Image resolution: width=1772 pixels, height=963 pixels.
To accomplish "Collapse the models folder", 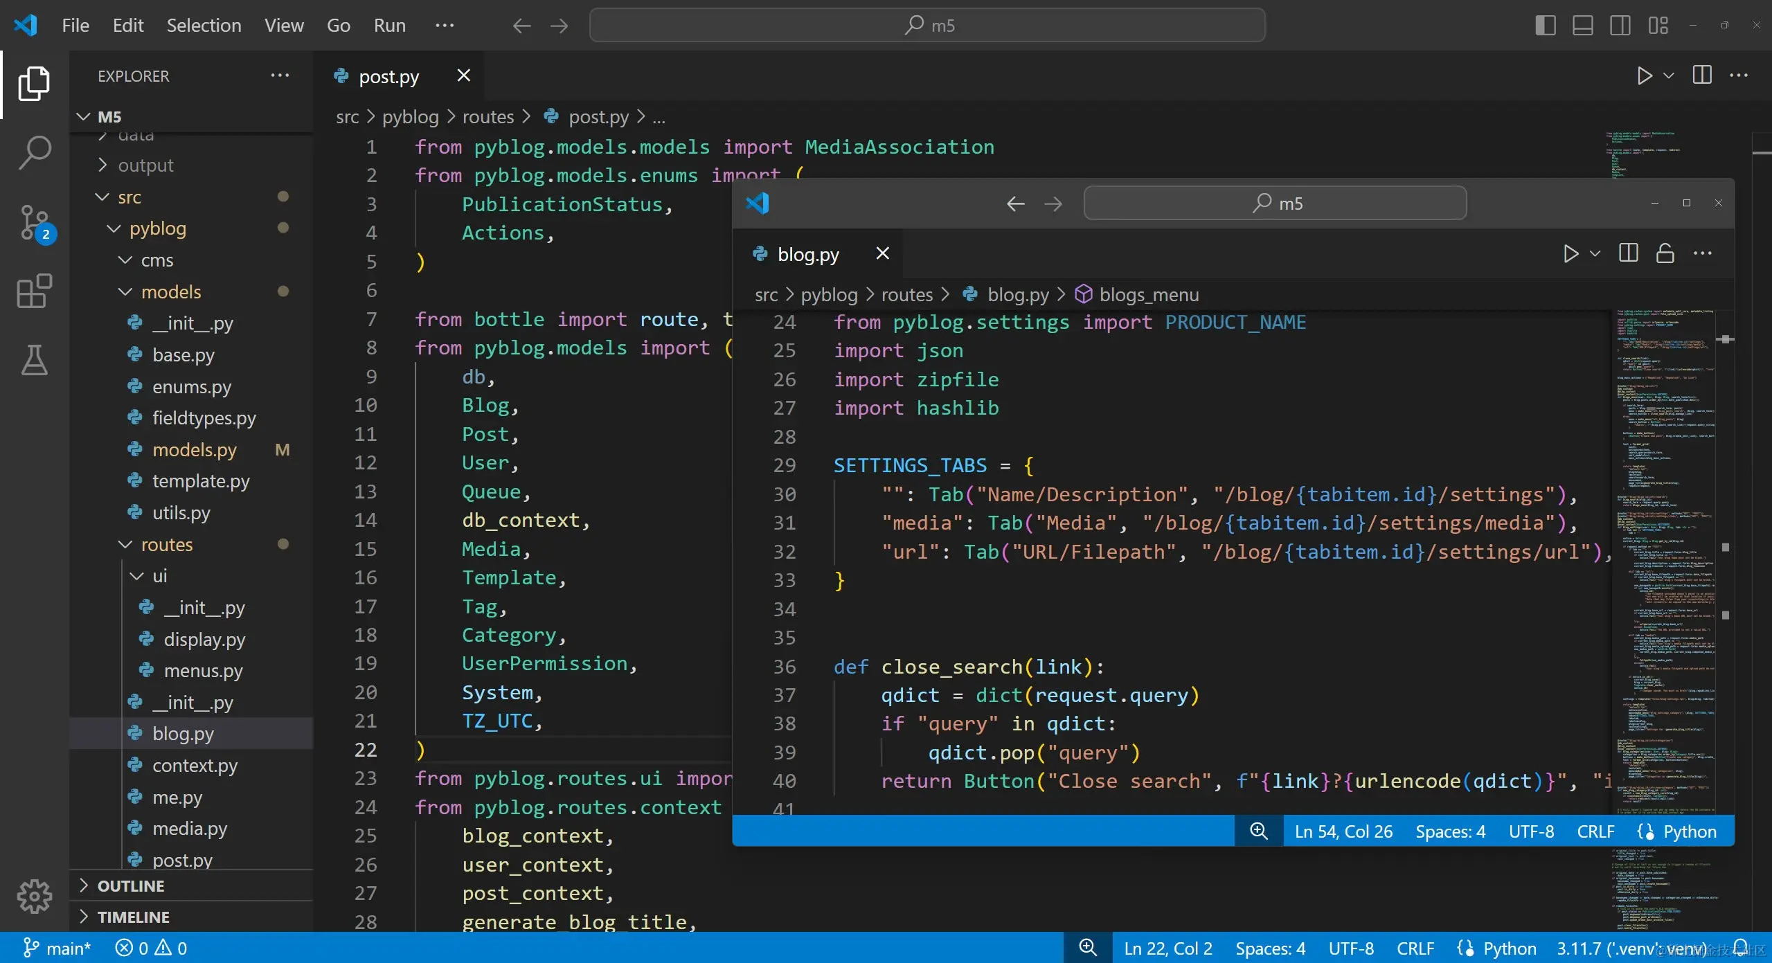I will [170, 291].
